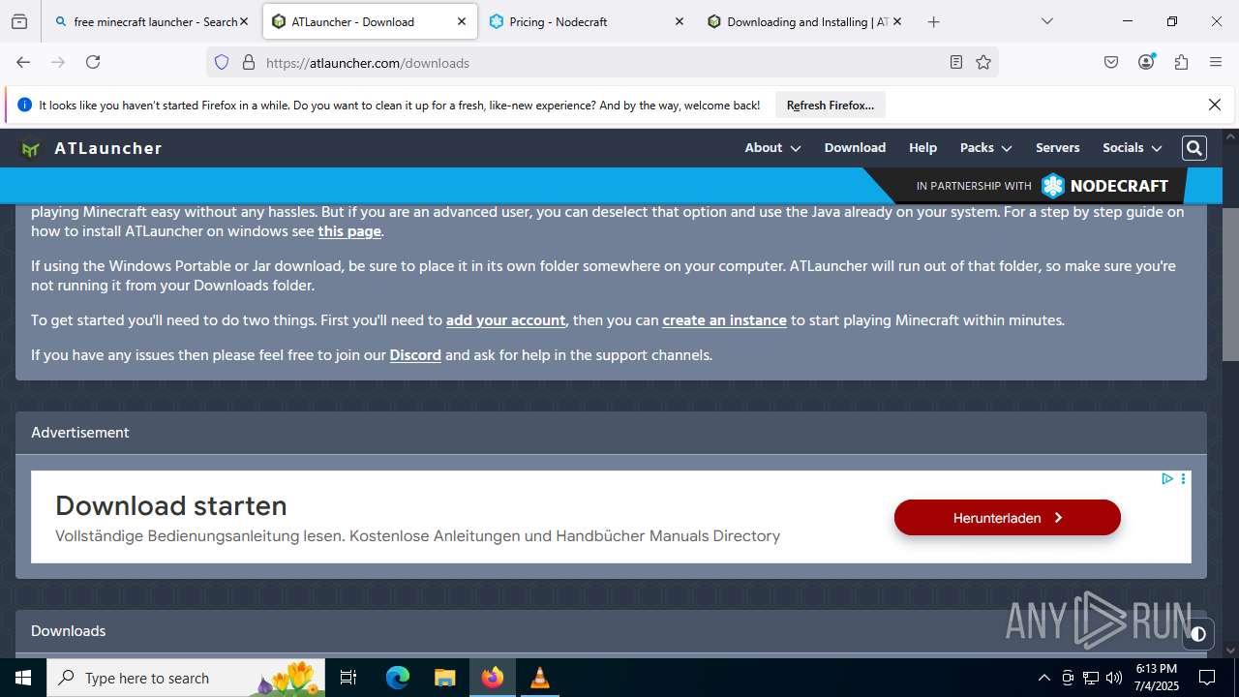The image size is (1239, 697).
Task: Open the Firefox View icon
Action: (19, 21)
